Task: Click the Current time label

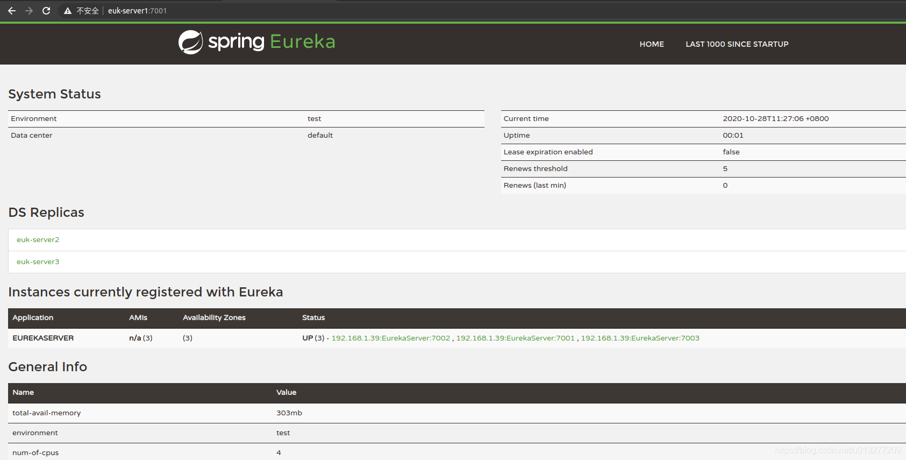Action: (526, 119)
